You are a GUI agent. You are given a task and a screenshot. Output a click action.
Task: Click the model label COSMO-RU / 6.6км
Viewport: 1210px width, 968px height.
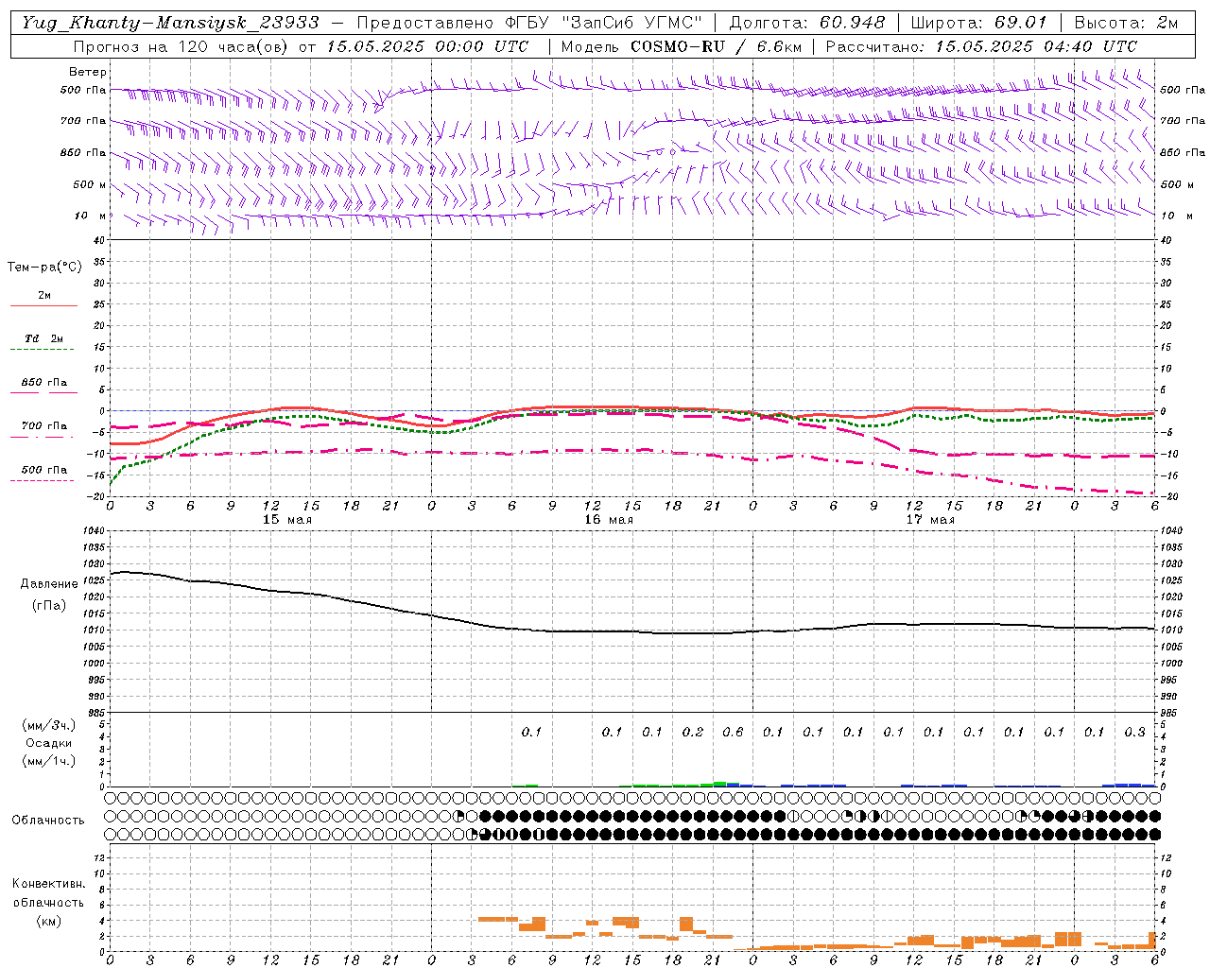[716, 46]
